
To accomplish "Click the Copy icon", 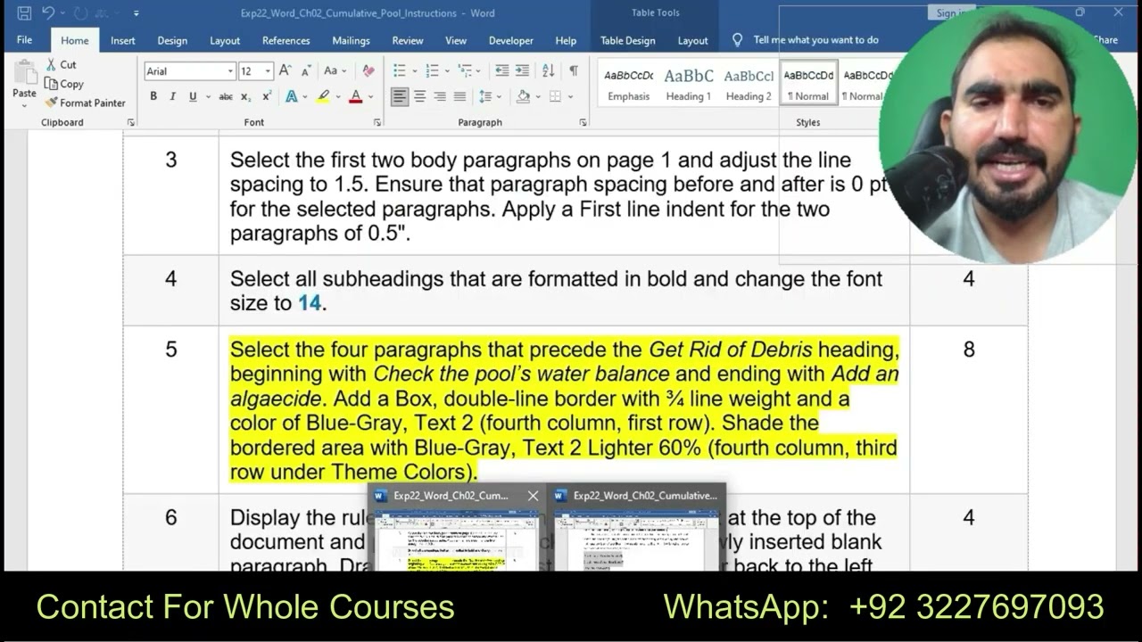I will (52, 84).
